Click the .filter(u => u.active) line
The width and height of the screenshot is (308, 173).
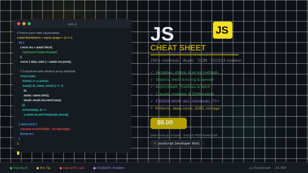(x=35, y=81)
